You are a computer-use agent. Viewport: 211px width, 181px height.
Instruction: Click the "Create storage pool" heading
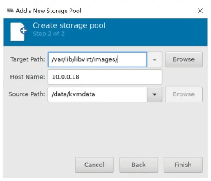(69, 25)
